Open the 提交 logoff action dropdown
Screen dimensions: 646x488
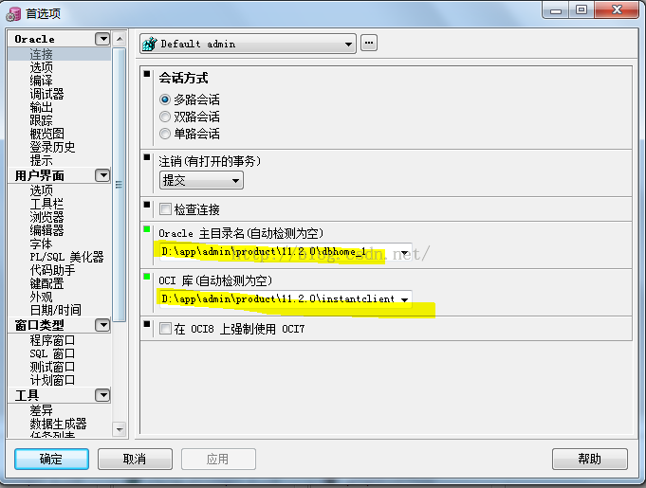coord(201,180)
